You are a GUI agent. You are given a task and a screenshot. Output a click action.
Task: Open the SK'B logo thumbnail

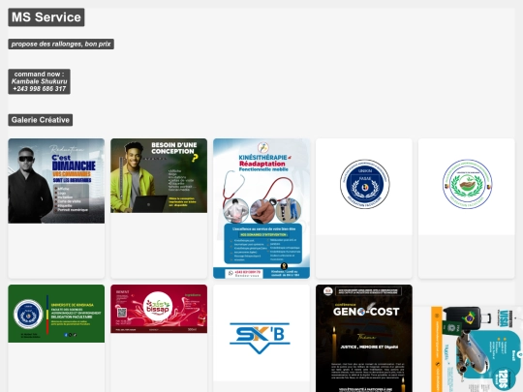click(x=261, y=333)
